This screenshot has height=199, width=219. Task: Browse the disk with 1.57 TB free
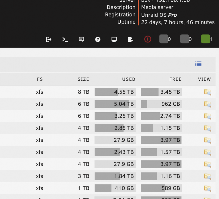[208, 152]
